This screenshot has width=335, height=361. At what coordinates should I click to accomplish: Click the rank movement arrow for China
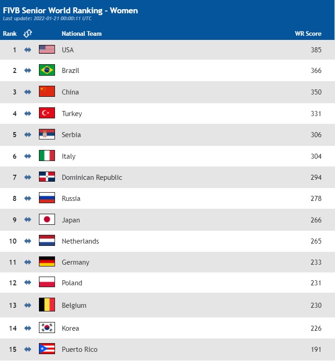coord(27,92)
